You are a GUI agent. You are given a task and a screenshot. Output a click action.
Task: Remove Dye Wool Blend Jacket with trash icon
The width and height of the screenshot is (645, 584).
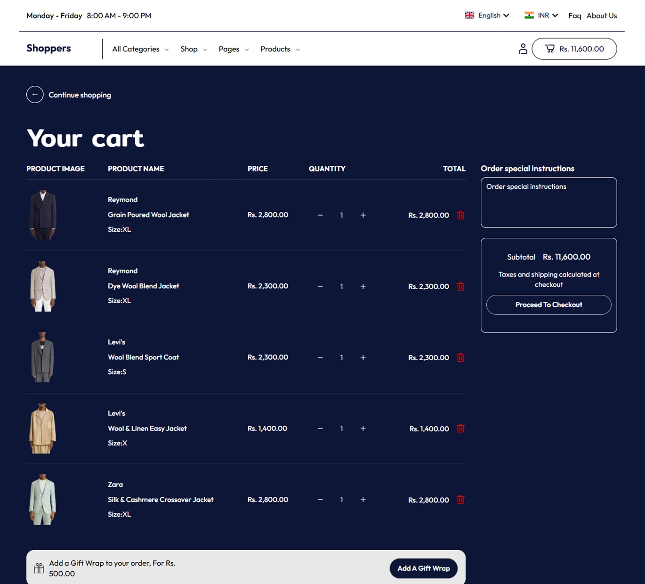(460, 286)
